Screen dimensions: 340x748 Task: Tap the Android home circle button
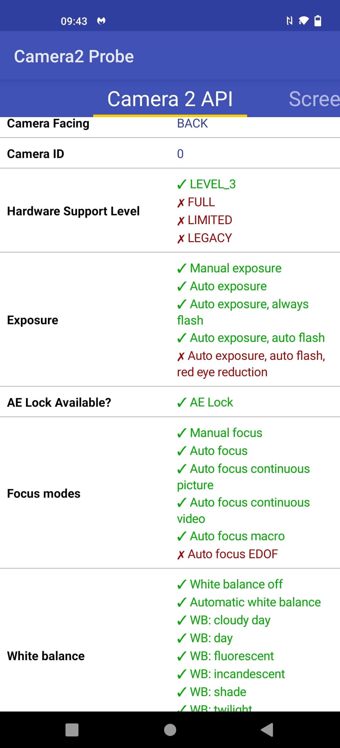click(x=170, y=730)
